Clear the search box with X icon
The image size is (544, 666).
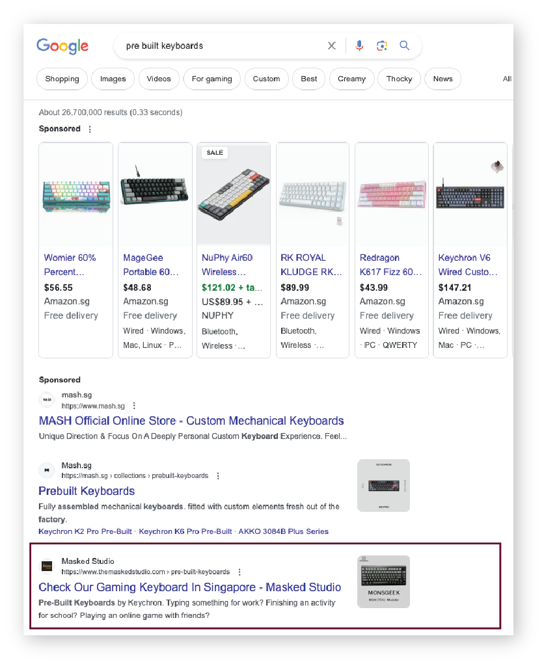click(332, 46)
